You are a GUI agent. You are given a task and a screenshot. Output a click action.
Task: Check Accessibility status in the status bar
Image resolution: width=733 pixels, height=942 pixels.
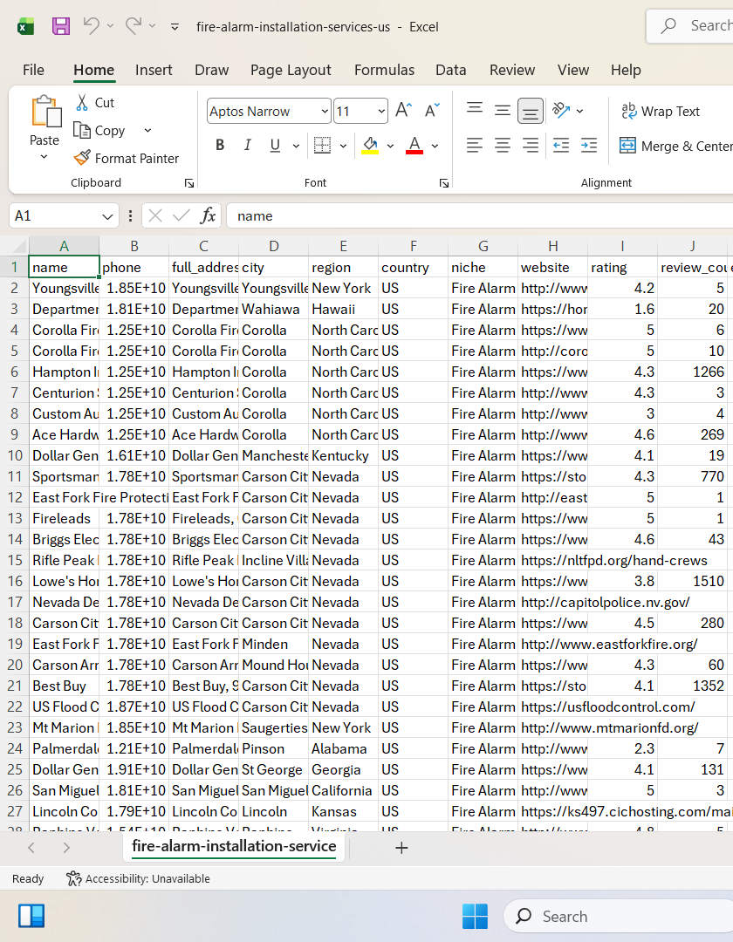point(138,879)
